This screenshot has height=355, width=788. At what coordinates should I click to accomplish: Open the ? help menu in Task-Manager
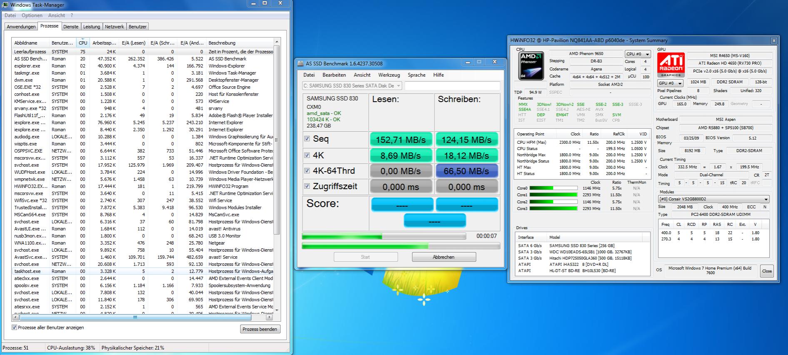72,15
